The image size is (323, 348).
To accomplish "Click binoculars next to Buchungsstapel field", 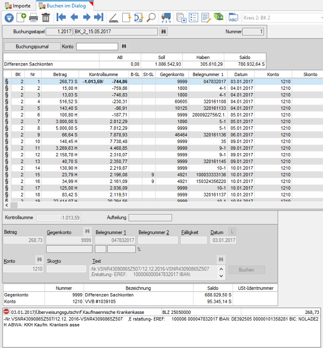I will [x=163, y=31].
